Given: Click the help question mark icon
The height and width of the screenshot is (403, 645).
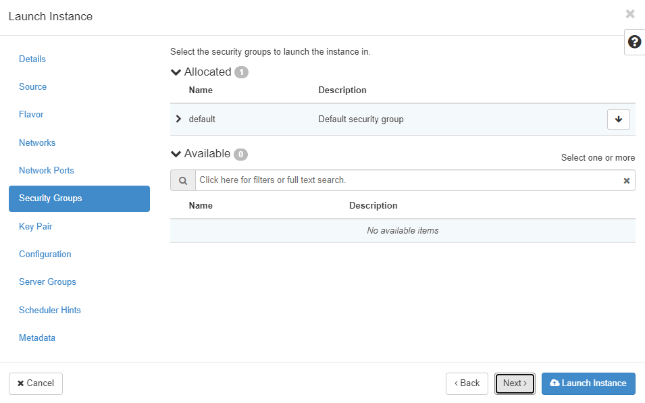Looking at the screenshot, I should tap(634, 42).
